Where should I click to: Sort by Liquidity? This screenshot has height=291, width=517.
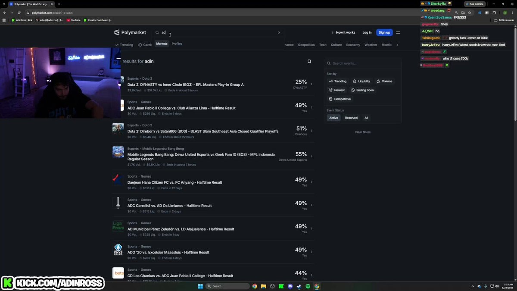click(x=361, y=81)
